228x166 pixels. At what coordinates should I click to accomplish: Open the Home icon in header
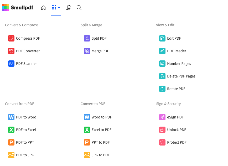[43, 8]
